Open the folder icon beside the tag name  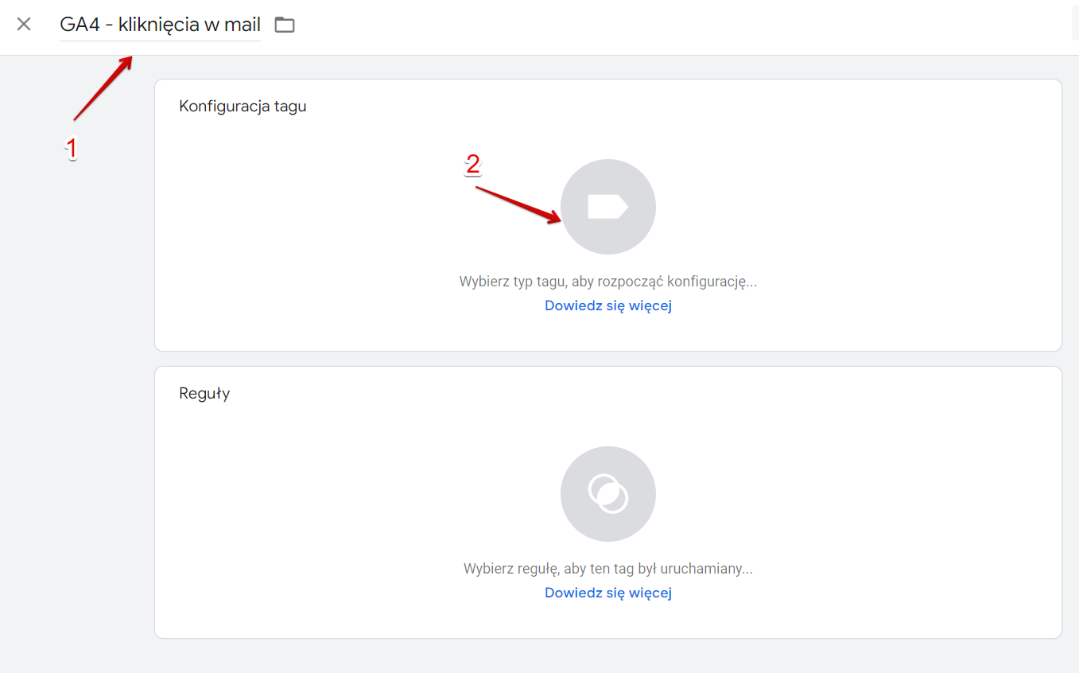pos(285,25)
